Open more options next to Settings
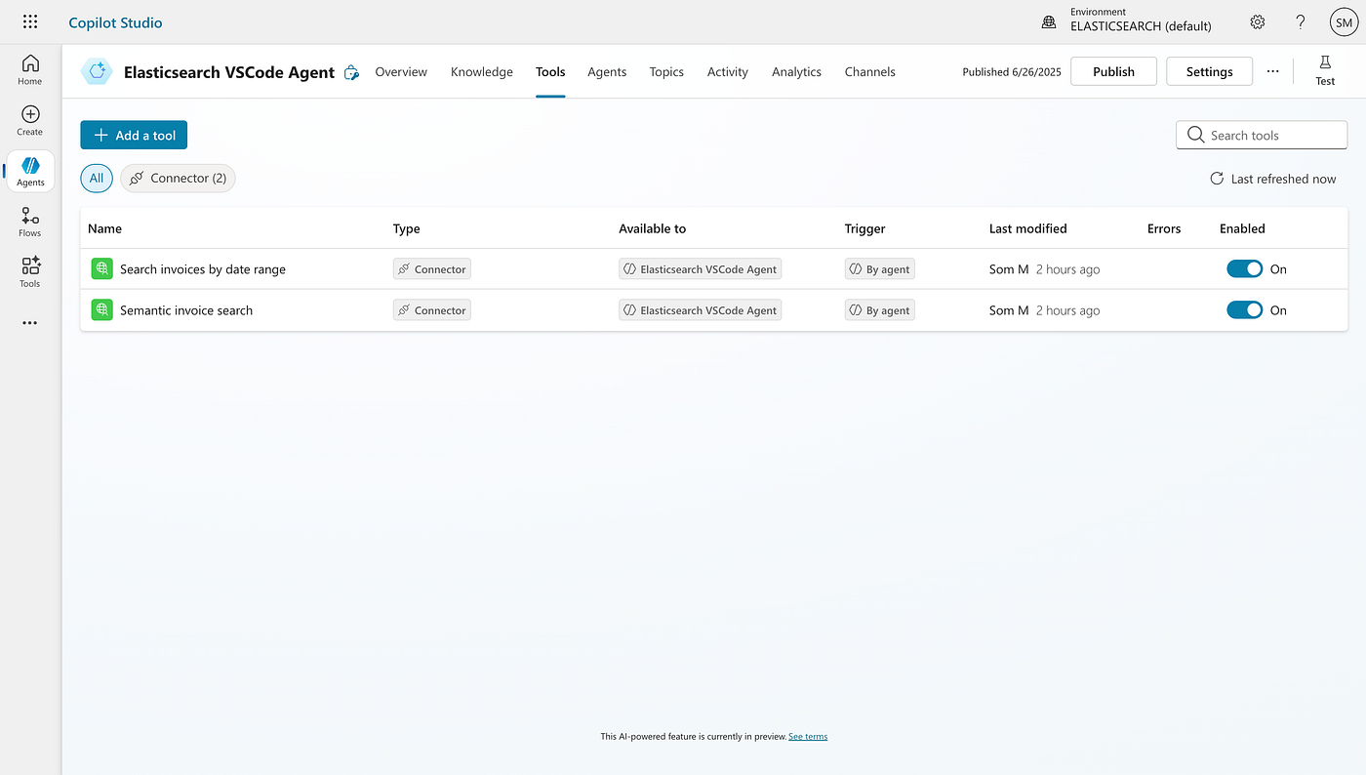The image size is (1366, 775). 1272,70
